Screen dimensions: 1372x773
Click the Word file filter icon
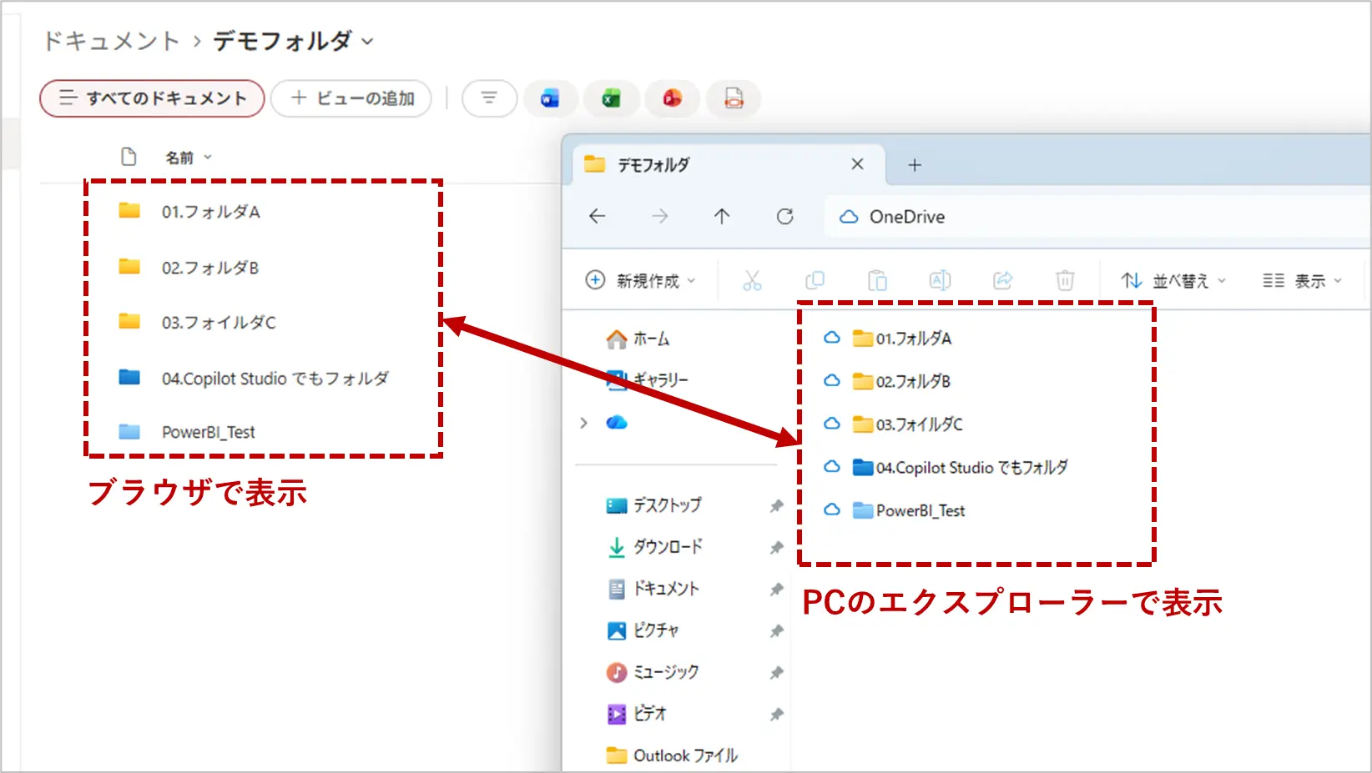549,98
